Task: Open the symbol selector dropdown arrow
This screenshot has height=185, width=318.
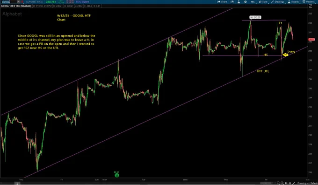Action: (18, 2)
